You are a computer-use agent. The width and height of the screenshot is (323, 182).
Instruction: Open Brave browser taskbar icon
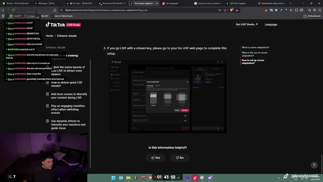[x=151, y=178]
